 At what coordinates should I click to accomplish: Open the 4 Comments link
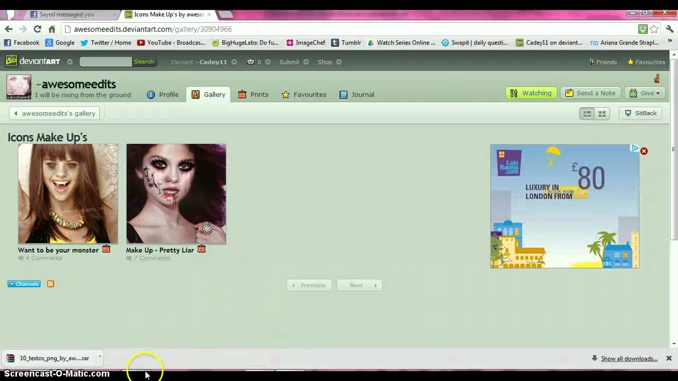tap(44, 258)
